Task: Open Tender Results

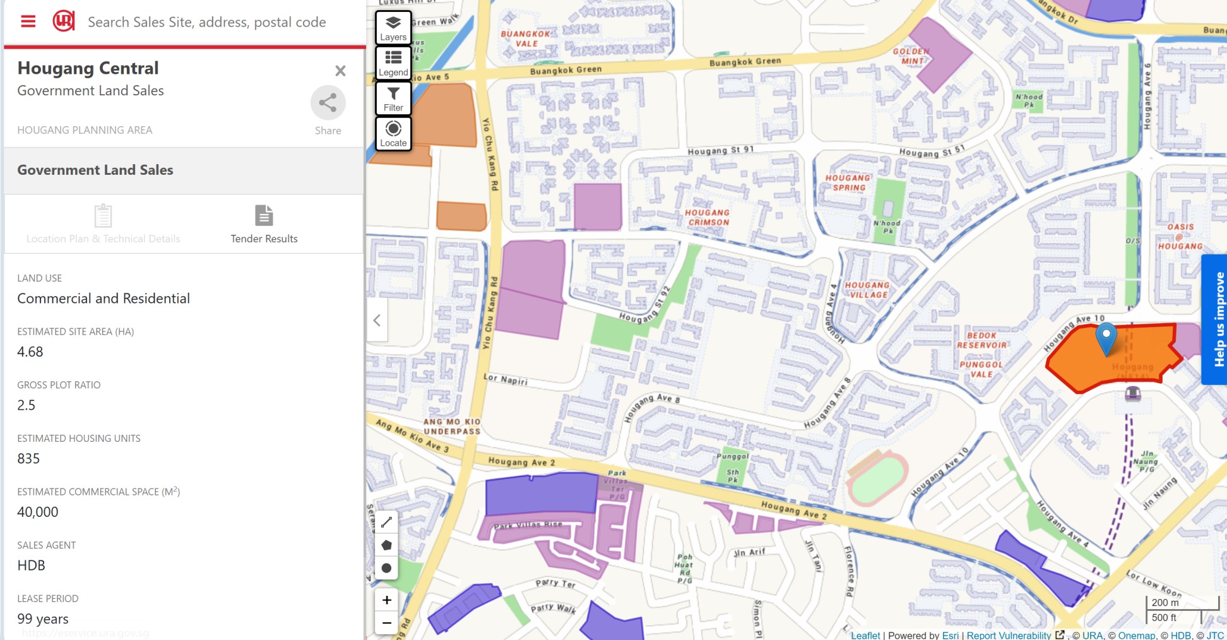Action: [264, 224]
